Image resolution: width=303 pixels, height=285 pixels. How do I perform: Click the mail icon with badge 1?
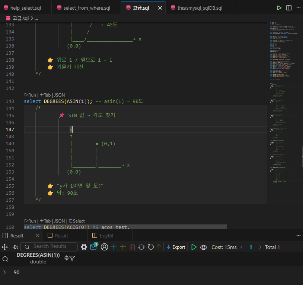(x=94, y=246)
